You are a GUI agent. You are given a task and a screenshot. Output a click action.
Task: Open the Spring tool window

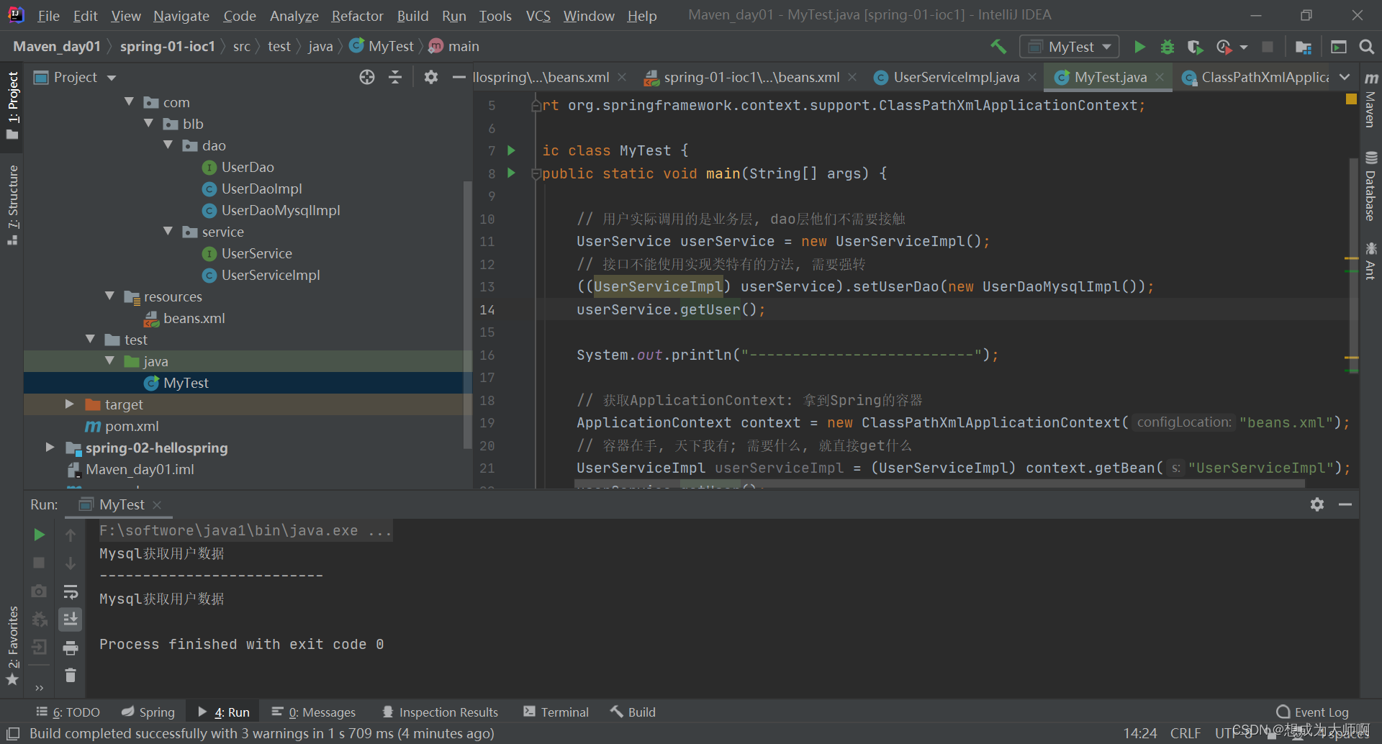(148, 712)
